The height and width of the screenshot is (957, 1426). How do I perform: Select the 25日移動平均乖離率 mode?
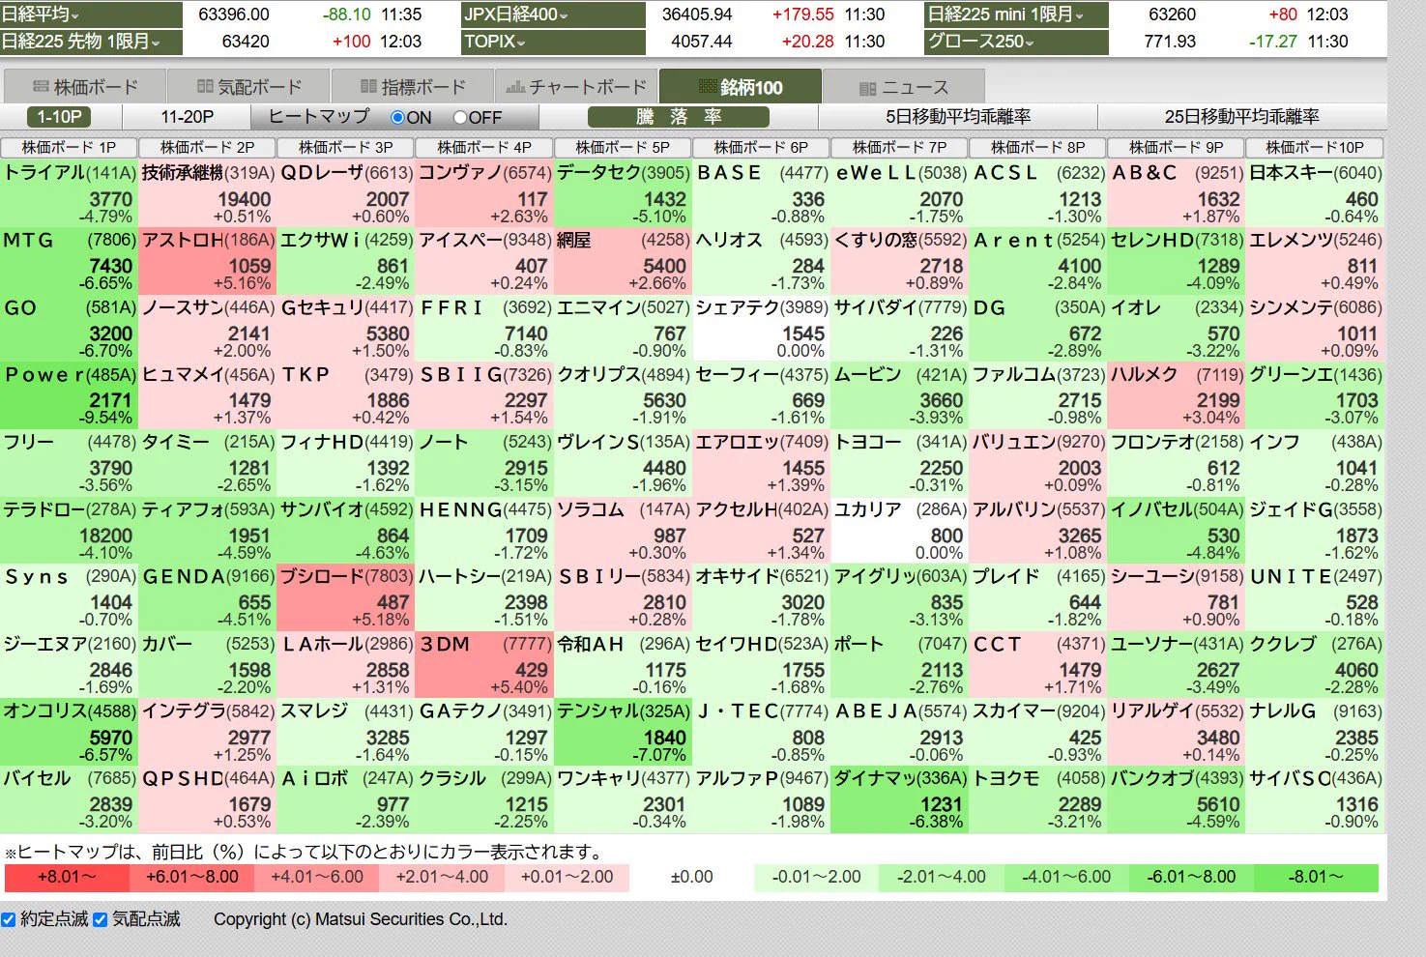1241,117
